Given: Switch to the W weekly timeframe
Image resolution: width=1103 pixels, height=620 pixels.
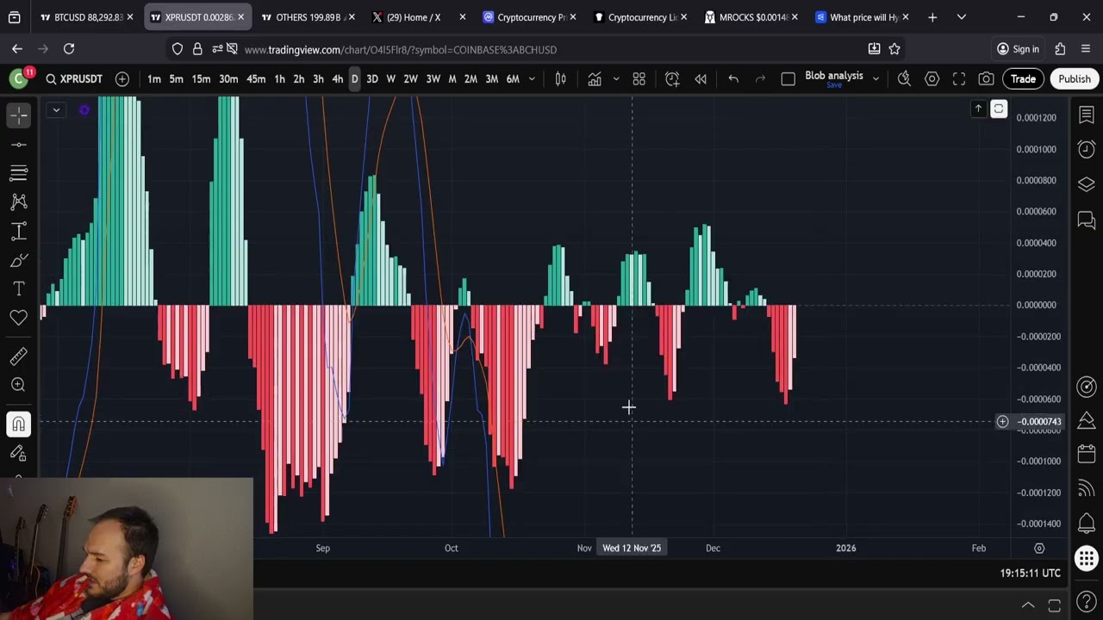Looking at the screenshot, I should pos(390,79).
